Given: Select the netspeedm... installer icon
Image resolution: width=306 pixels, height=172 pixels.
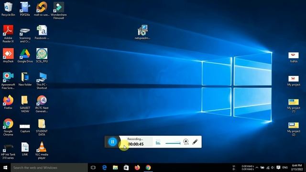Looking at the screenshot, I should (x=142, y=32).
